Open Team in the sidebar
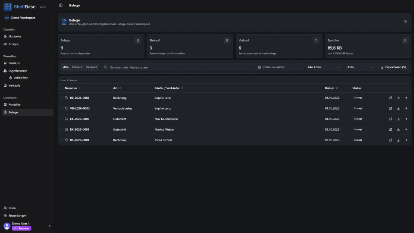Image resolution: width=414 pixels, height=233 pixels. 27,208
